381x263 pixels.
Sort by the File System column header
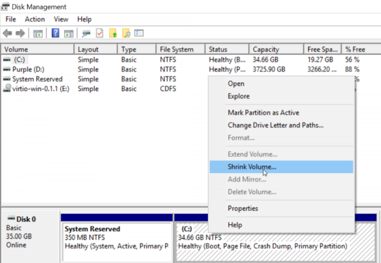tap(181, 49)
